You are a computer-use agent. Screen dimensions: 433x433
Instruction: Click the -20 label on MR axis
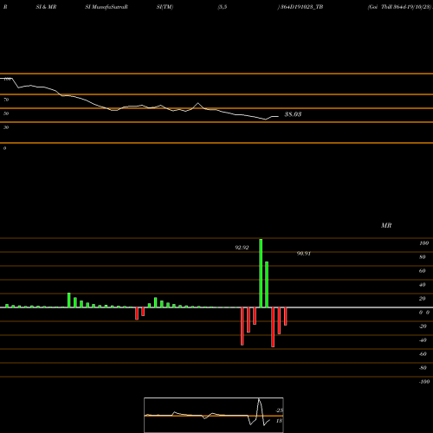tap(423, 326)
